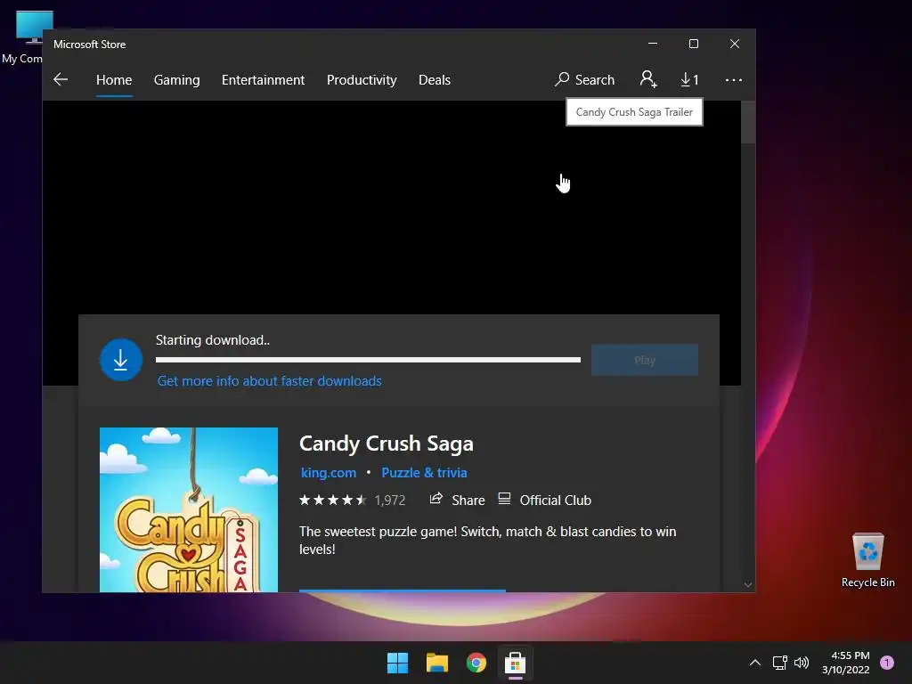Click the volume speaker tray icon
The width and height of the screenshot is (912, 684).
802,663
